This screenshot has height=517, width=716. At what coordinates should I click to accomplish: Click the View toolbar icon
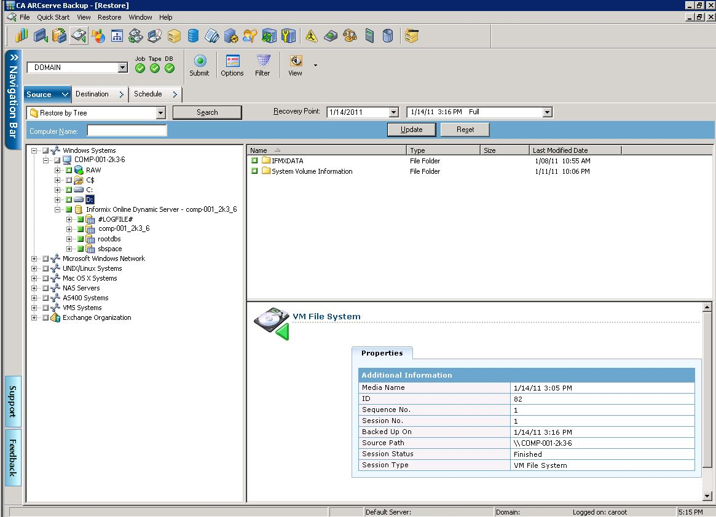click(295, 62)
